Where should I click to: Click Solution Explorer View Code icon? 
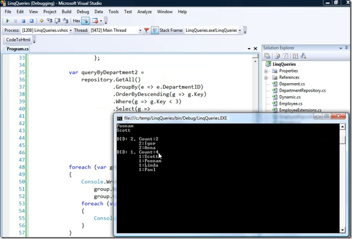click(x=295, y=56)
